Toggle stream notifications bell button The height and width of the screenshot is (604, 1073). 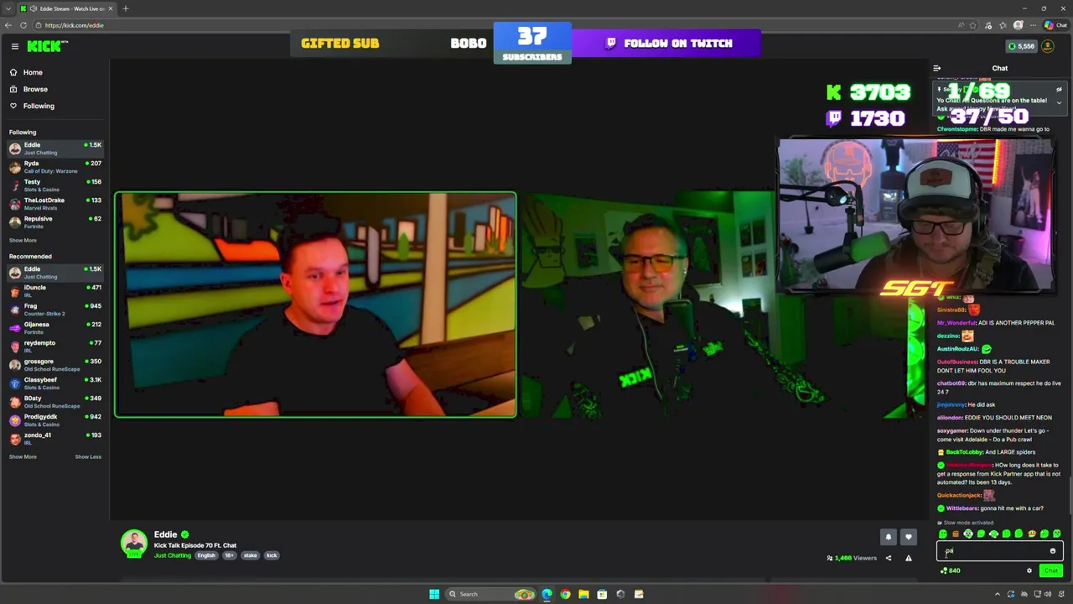pyautogui.click(x=889, y=537)
